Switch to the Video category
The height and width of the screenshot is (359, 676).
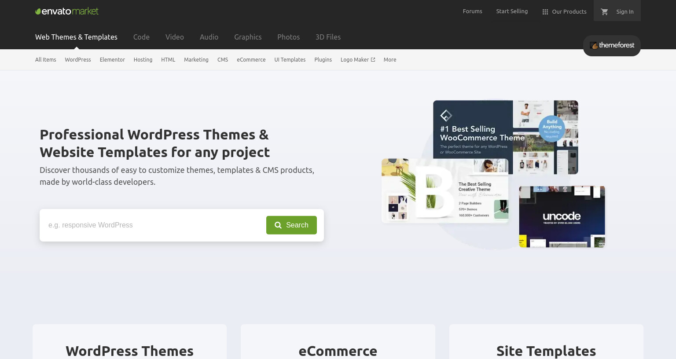(175, 37)
